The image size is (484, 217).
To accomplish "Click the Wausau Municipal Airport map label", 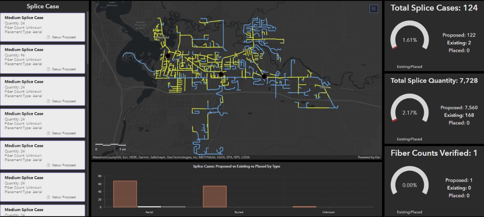I will pyautogui.click(x=140, y=25).
